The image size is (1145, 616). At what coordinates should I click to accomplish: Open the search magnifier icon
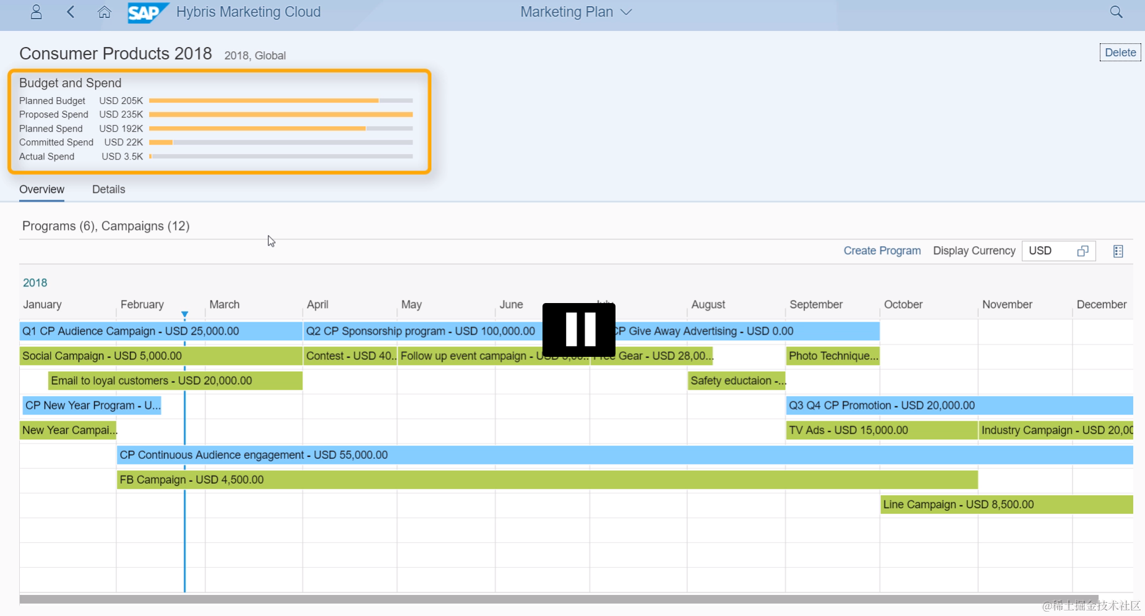click(1116, 12)
